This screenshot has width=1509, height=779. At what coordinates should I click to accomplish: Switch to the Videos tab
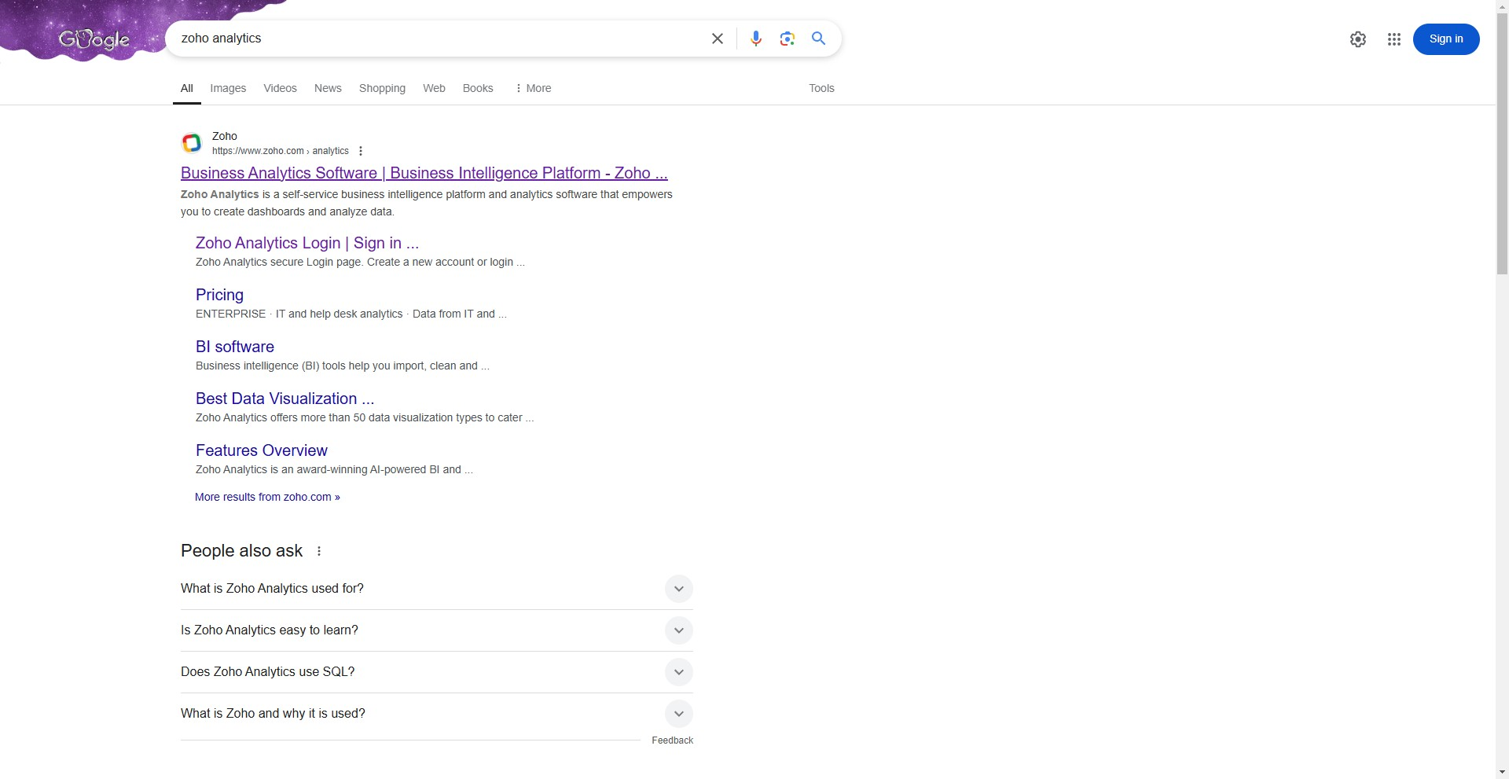click(280, 88)
